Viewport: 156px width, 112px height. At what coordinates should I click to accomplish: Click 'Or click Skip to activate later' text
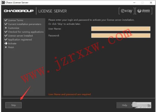(x=65, y=24)
